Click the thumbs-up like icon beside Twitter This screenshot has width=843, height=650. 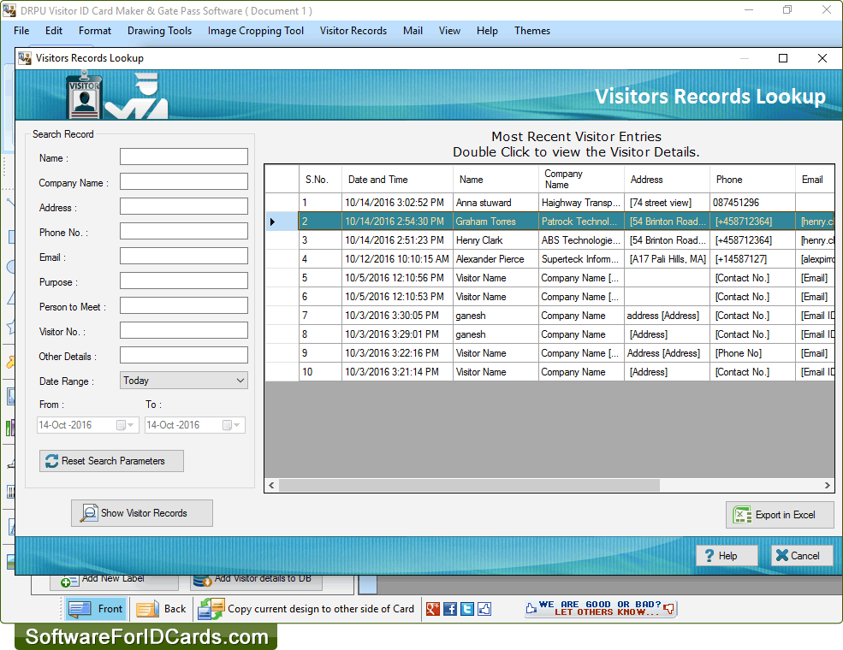(484, 609)
